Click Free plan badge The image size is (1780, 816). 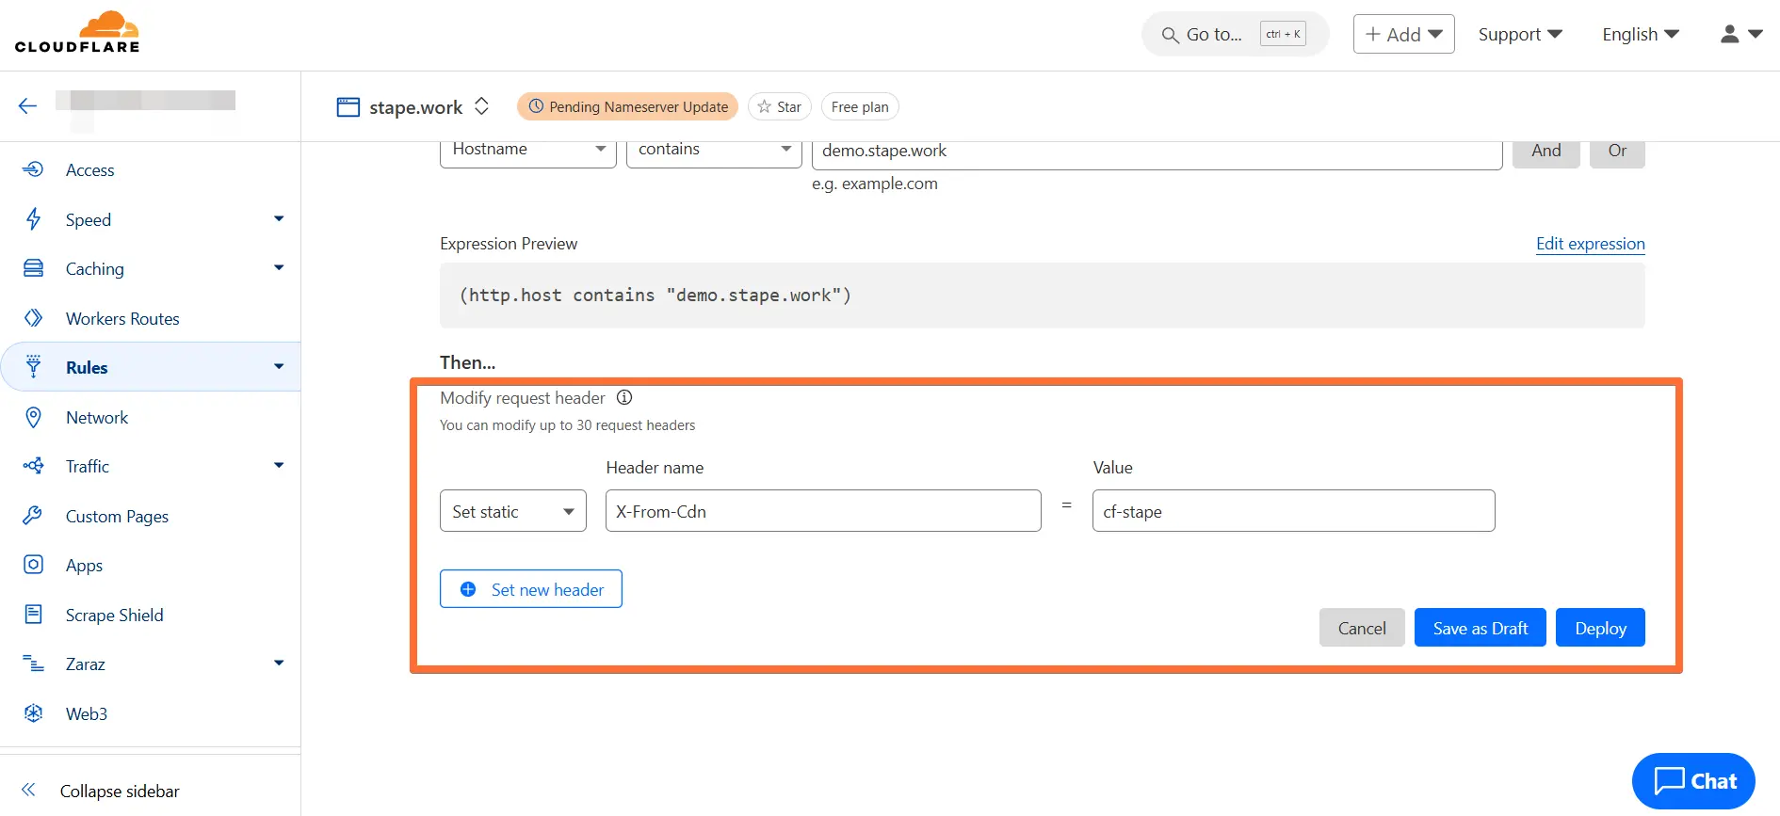coord(860,106)
